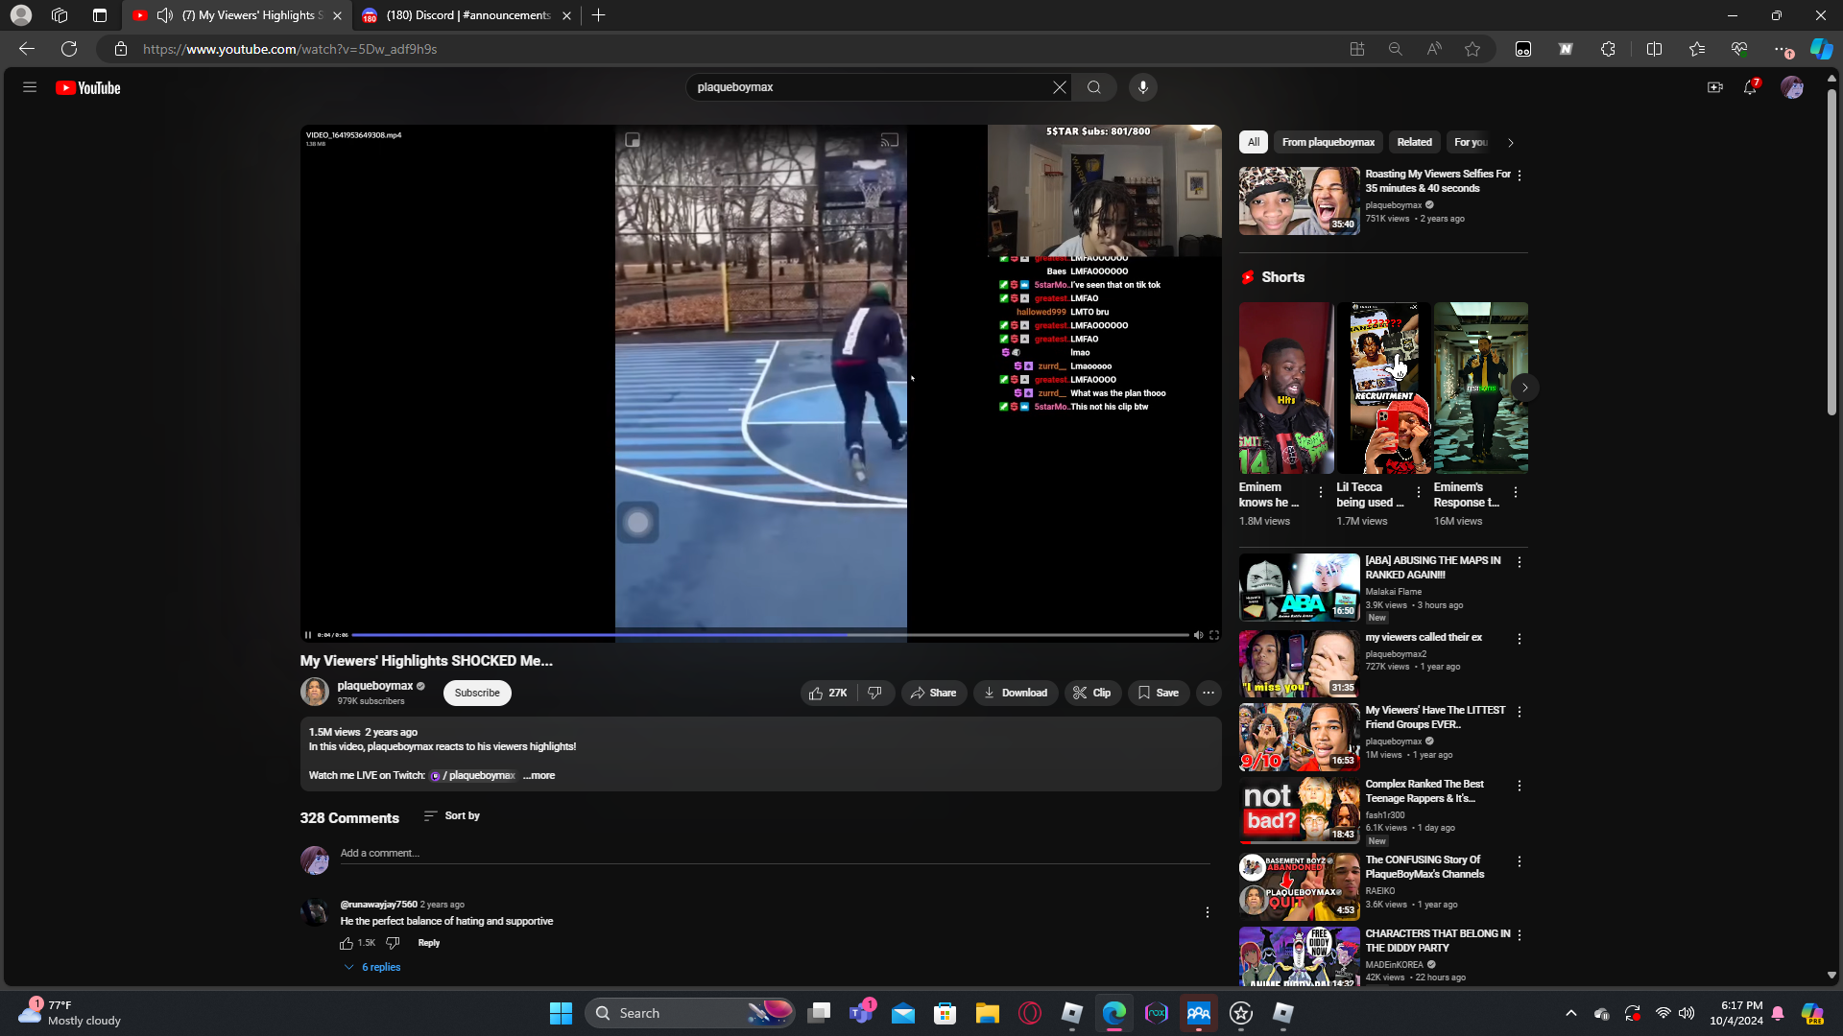Run the YouTube search magnifier button
This screenshot has width=1843, height=1036.
1094,87
